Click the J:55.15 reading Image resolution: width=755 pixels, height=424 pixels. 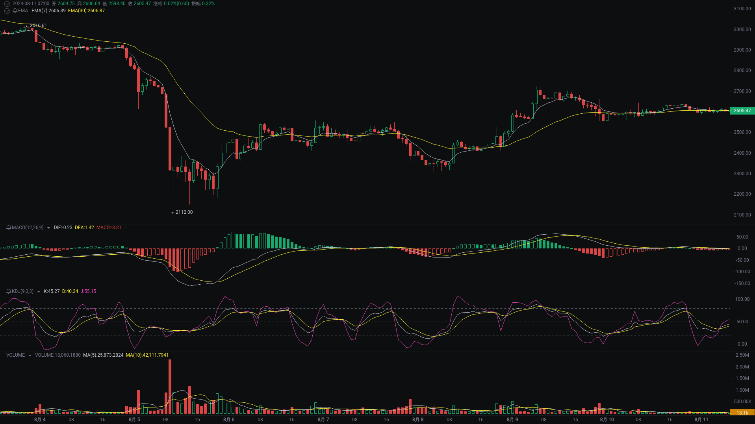point(88,291)
